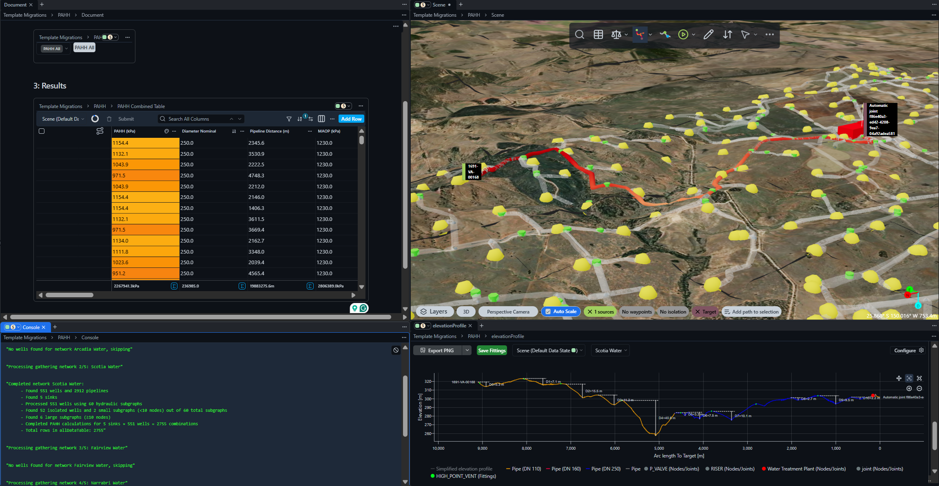Toggle the 3D view mode button
The height and width of the screenshot is (486, 939).
(x=466, y=311)
